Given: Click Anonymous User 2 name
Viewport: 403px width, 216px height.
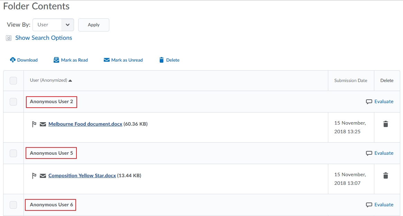Looking at the screenshot, I should pos(52,101).
